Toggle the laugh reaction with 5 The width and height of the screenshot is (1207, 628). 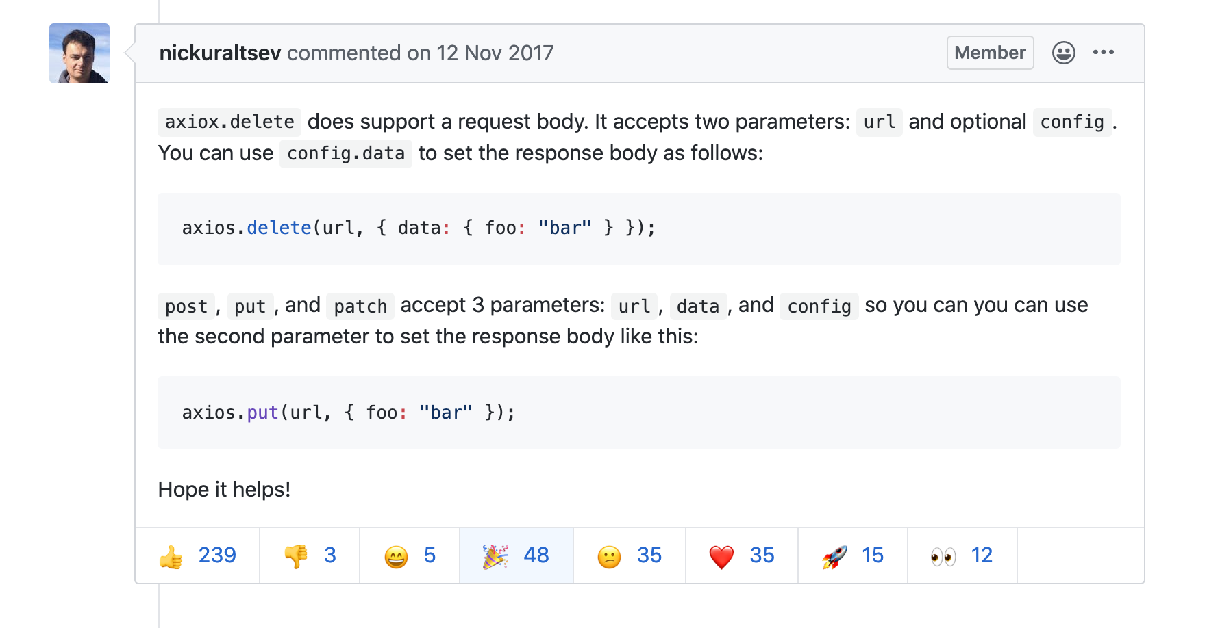(410, 555)
